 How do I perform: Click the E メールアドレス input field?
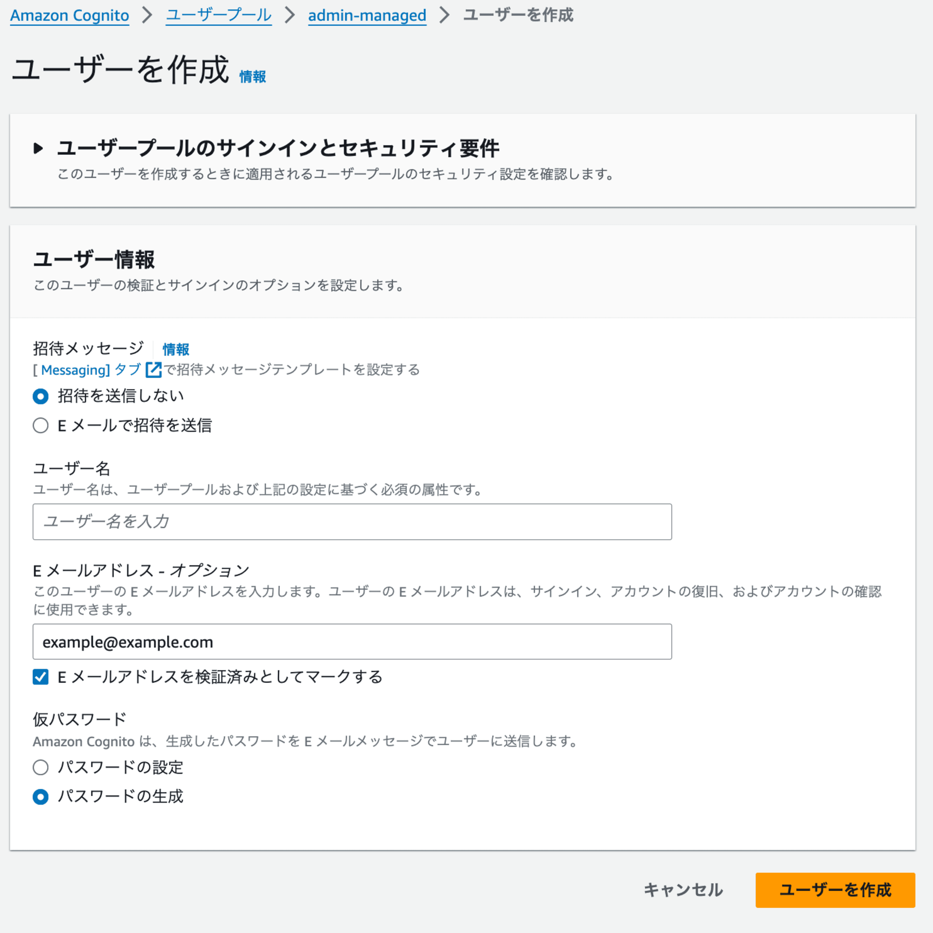[352, 642]
